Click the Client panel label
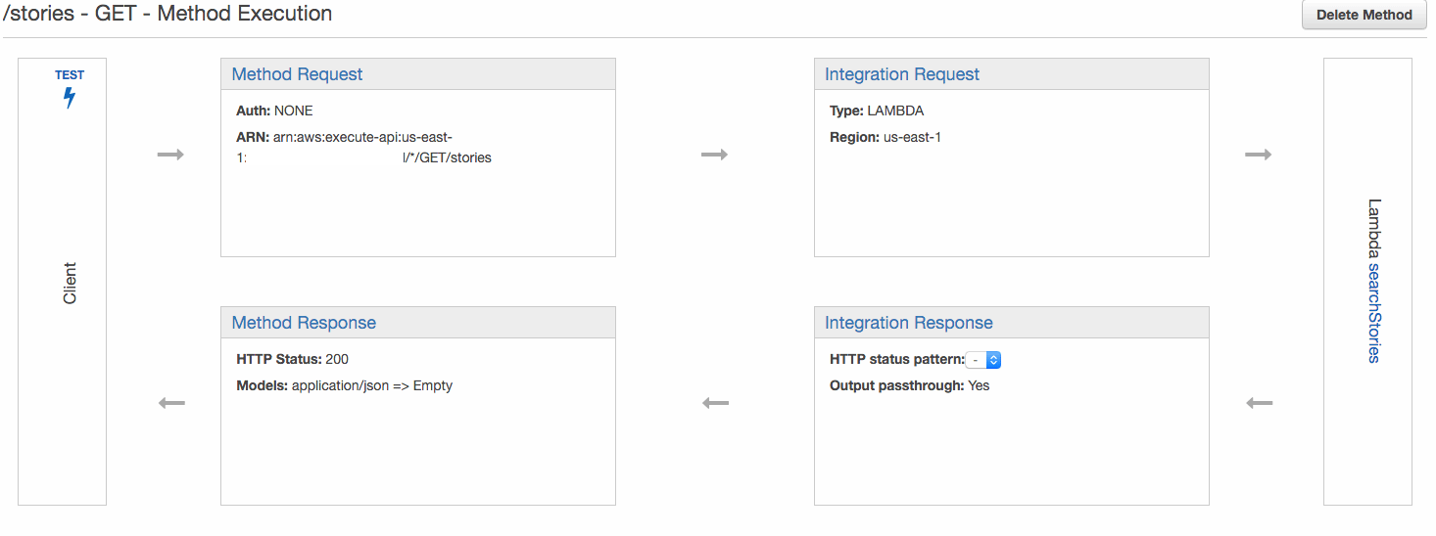The image size is (1436, 536). pyautogui.click(x=70, y=284)
